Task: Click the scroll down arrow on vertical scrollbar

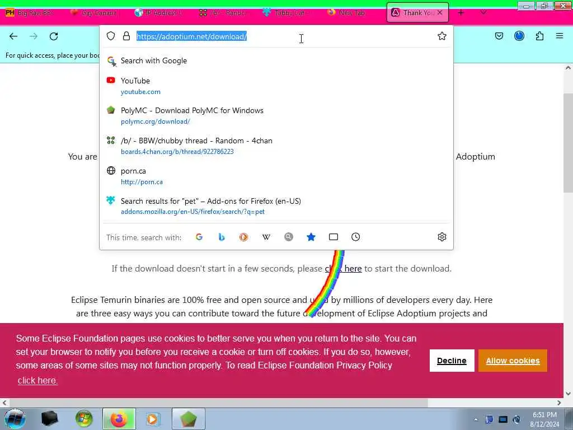Action: [568, 394]
